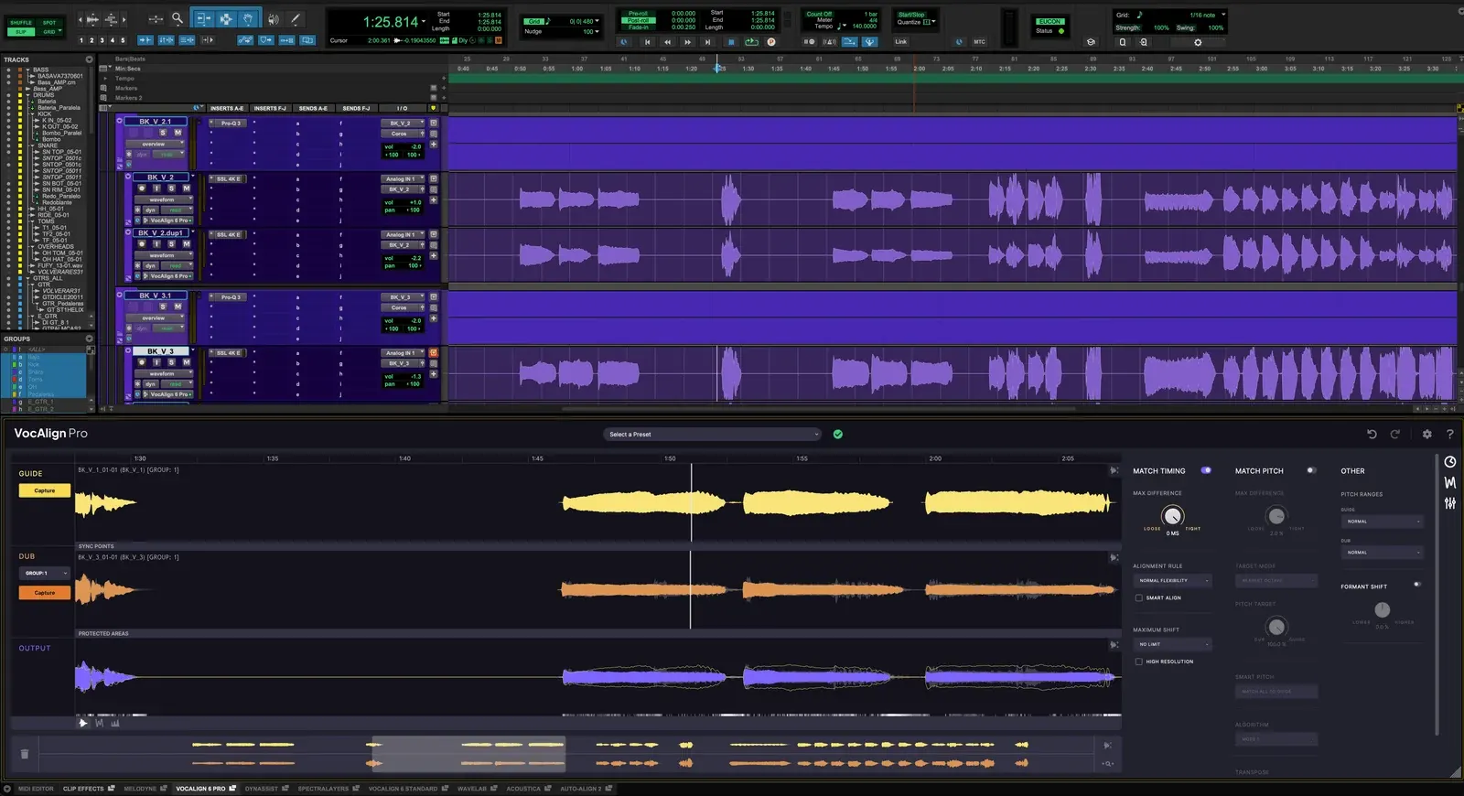Switch to the MIDI Editor tab
This screenshot has height=796, width=1464.
[37, 788]
